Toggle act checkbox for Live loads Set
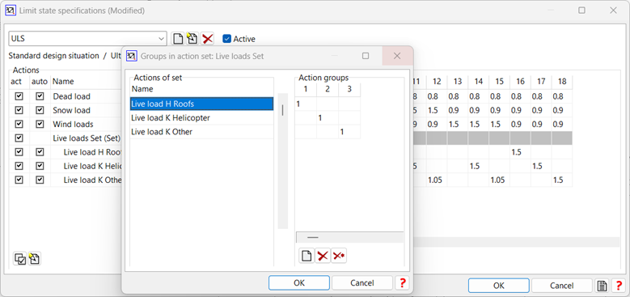 pyautogui.click(x=19, y=138)
